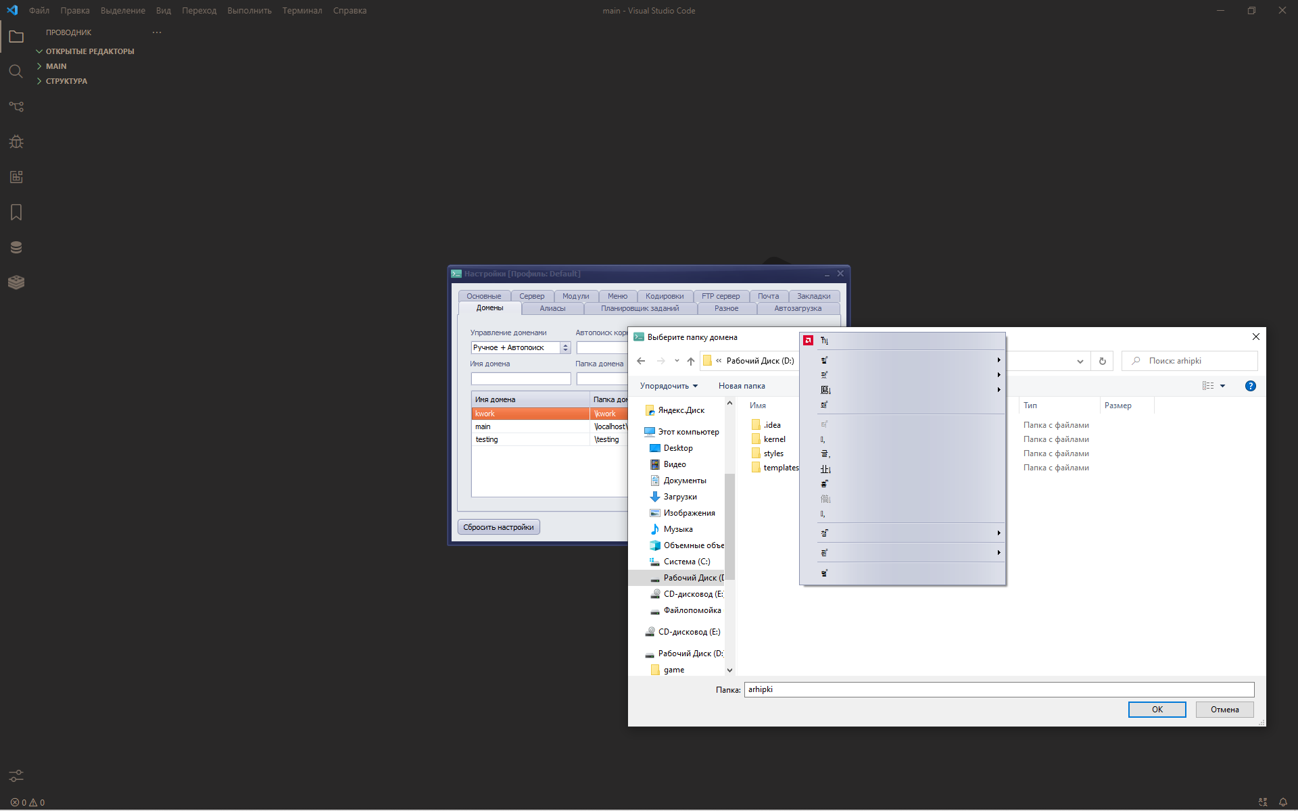This screenshot has height=811, width=1298.
Task: Open the Терминал menu
Action: [x=302, y=11]
